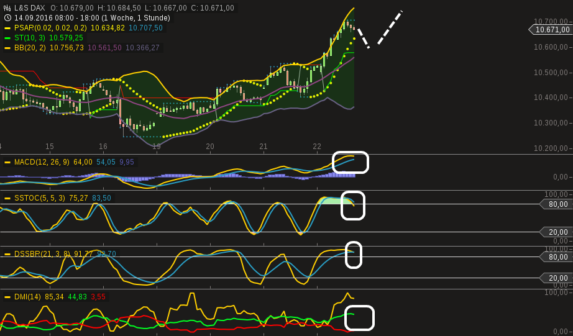Click lower Bollinger band value 10.366,27

142,47
